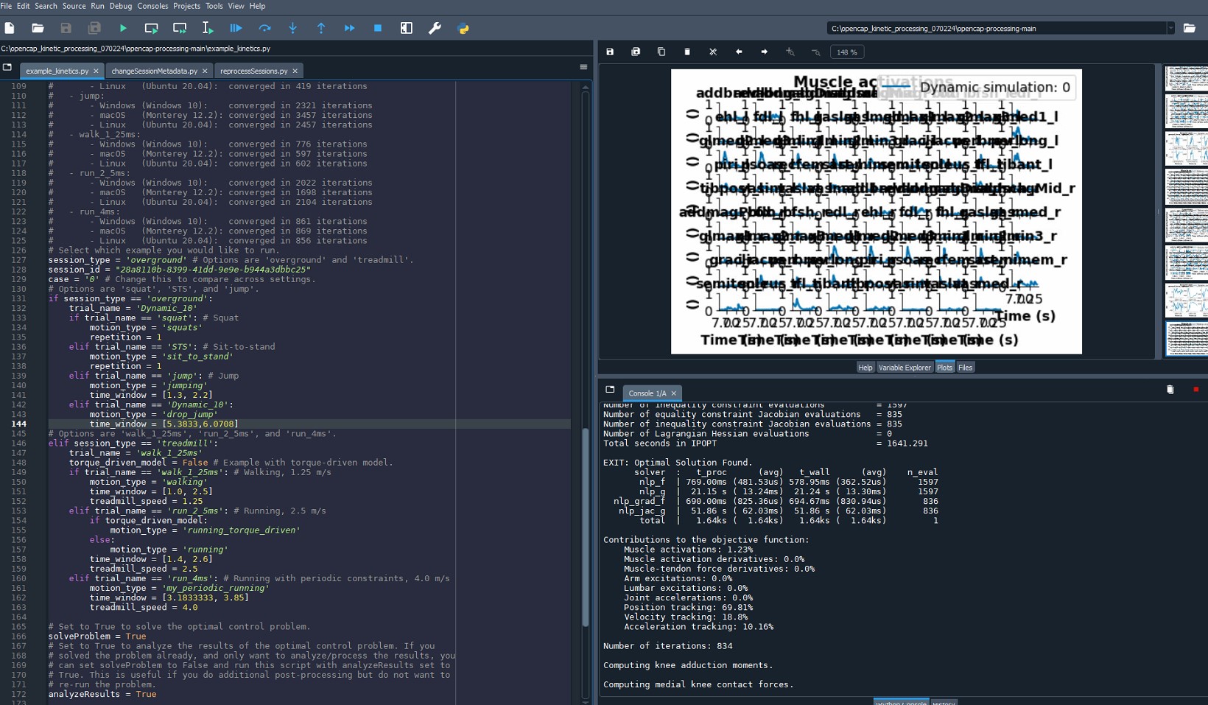
Task: Save all files via toolbar icon
Action: tap(94, 28)
